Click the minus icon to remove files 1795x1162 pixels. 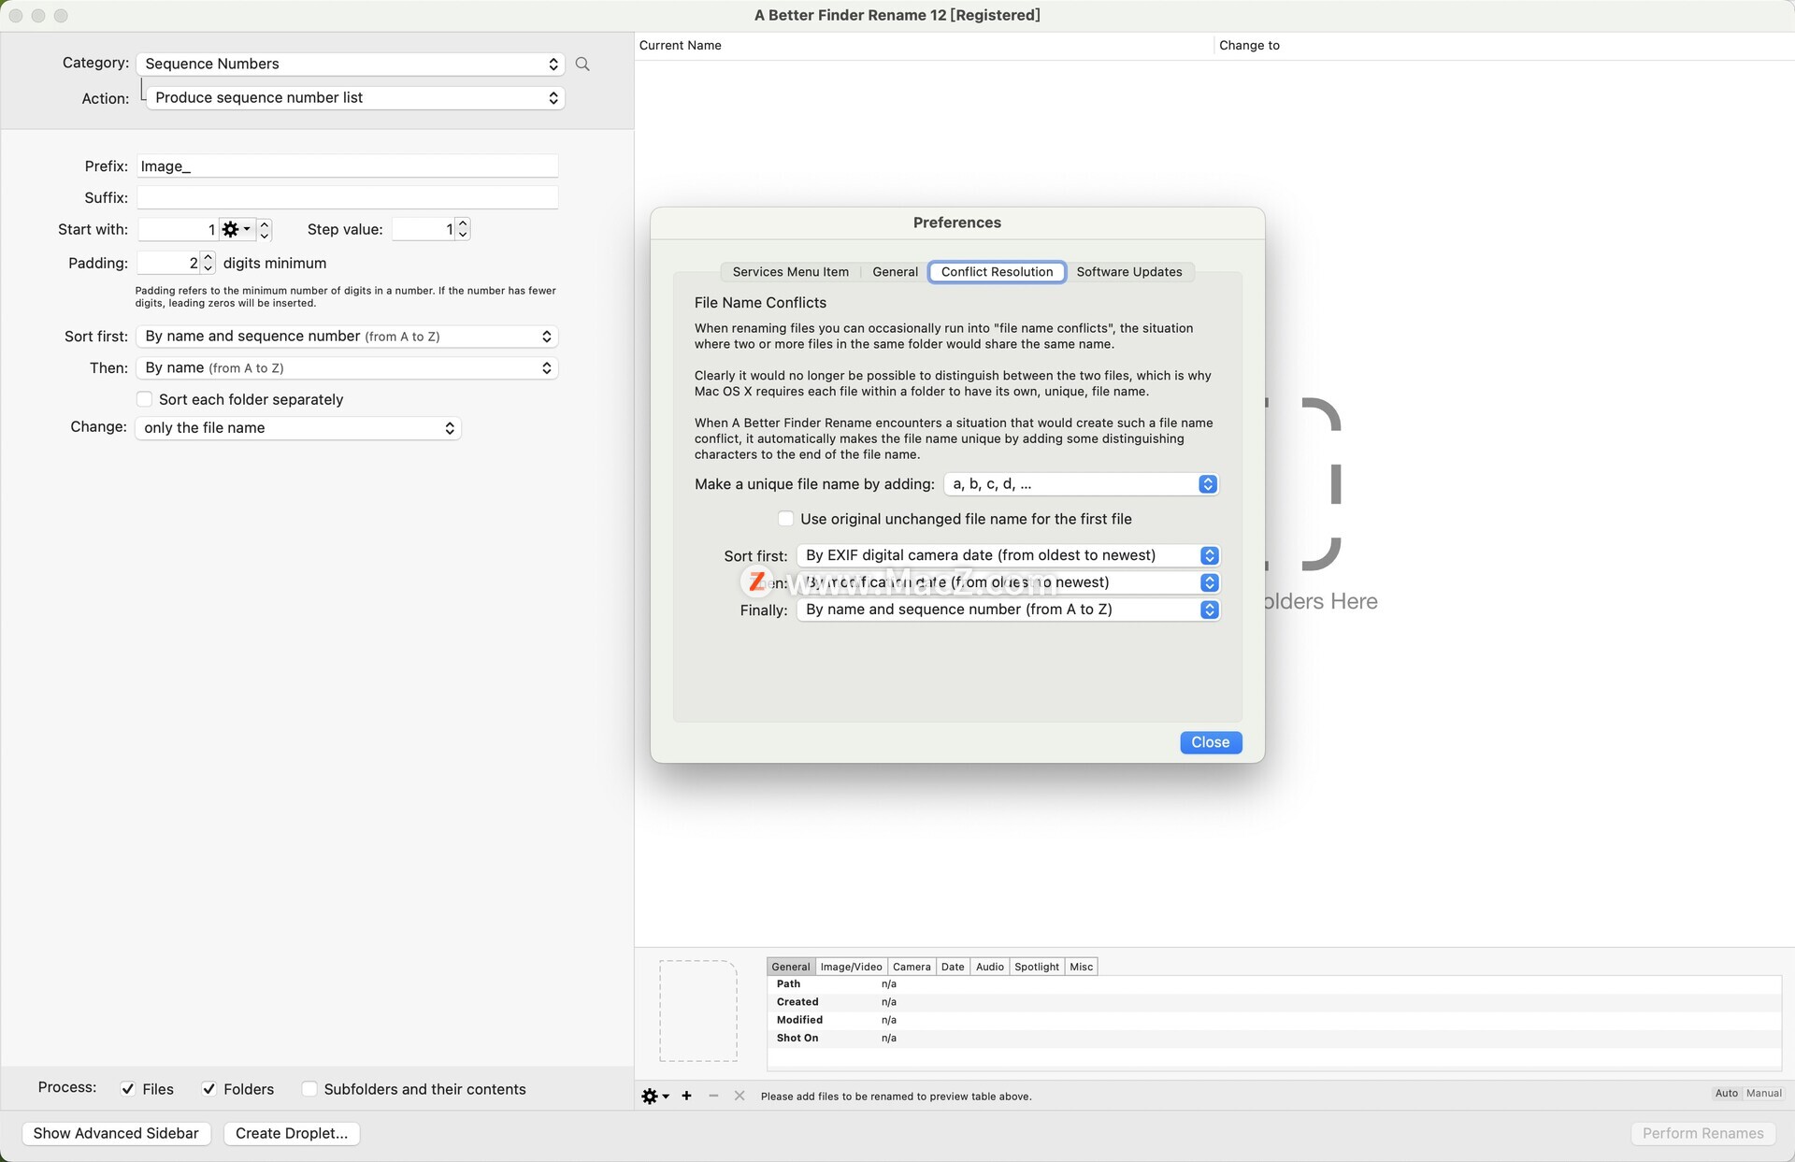point(713,1096)
